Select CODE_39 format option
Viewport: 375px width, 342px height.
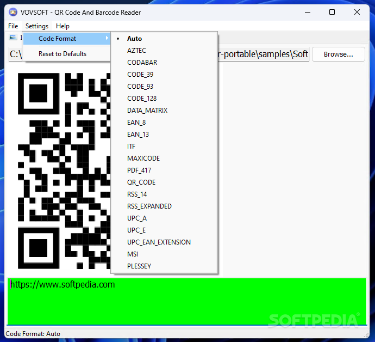pyautogui.click(x=164, y=75)
